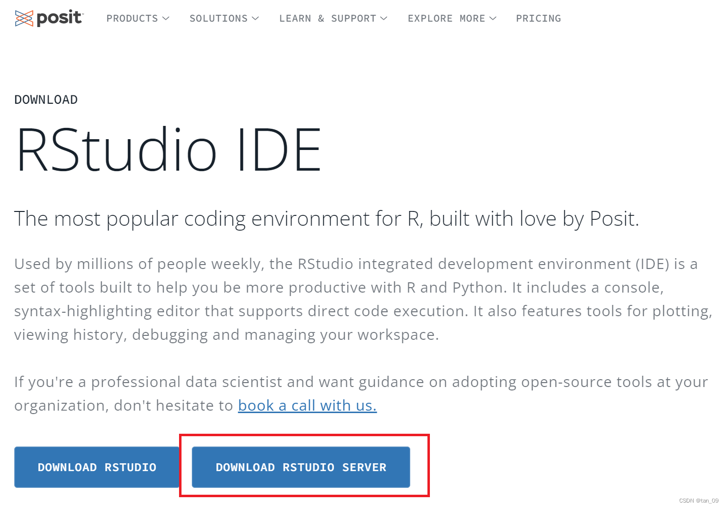The width and height of the screenshot is (726, 508).
Task: Click the Download RStudio Server button
Action: coord(301,467)
